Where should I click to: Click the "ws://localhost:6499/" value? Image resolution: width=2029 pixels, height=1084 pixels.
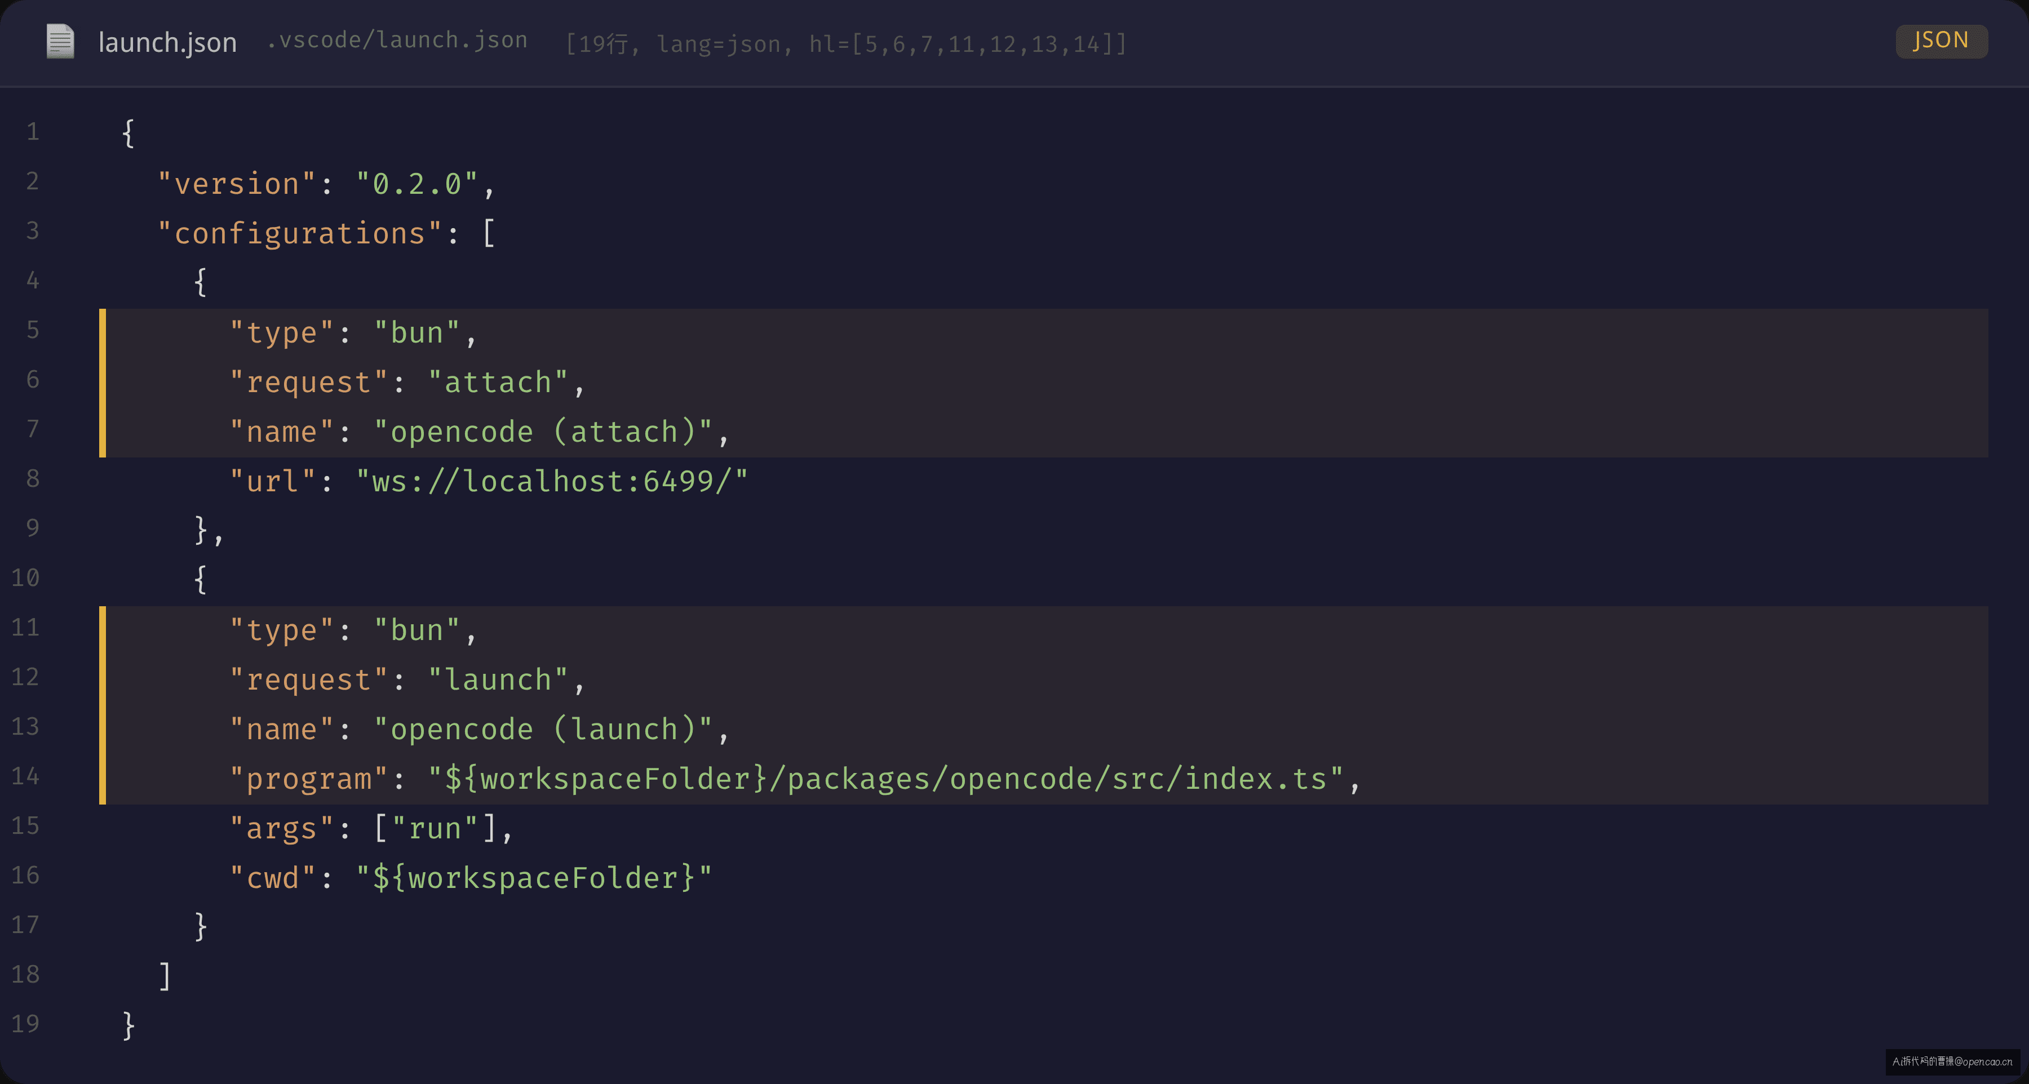click(x=551, y=482)
